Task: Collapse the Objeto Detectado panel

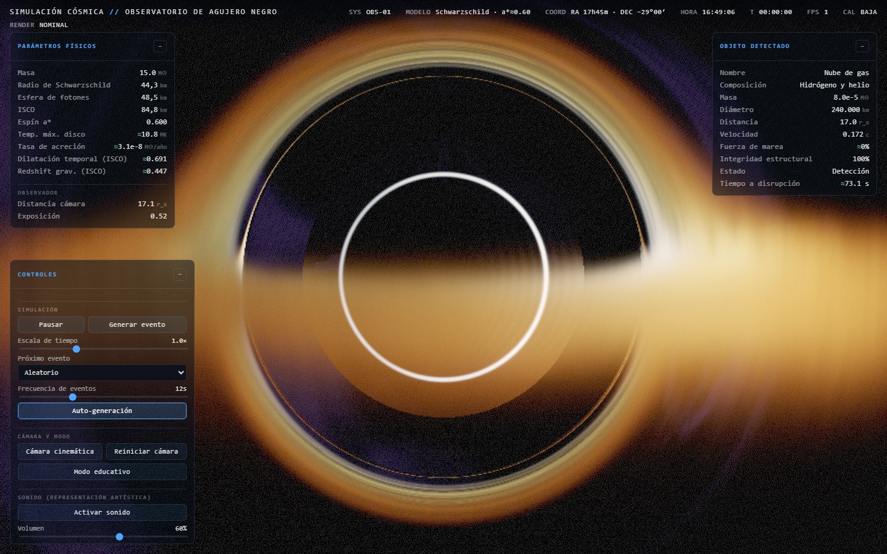Action: tap(862, 46)
